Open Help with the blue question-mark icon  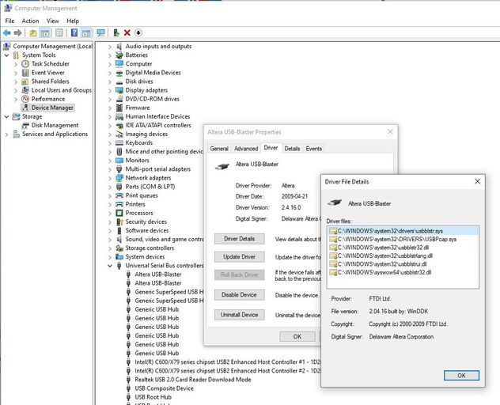coord(74,33)
